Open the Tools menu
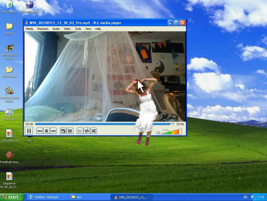This screenshot has height=201, width=267. pyautogui.click(x=78, y=29)
